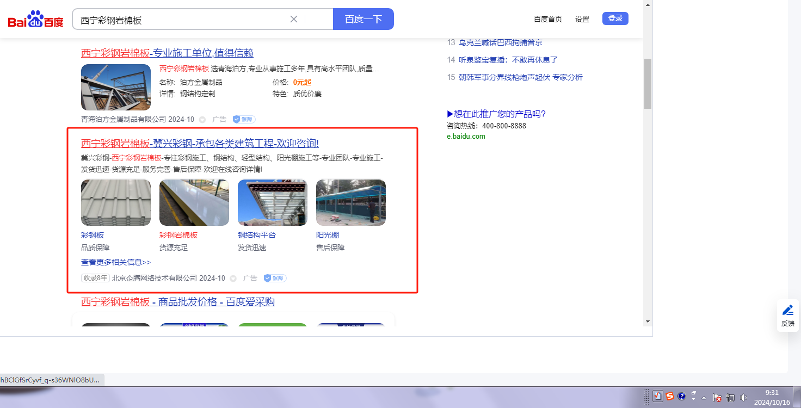Viewport: 801px width, 408px height.
Task: Open the 冀兴彩钢-承包各类建筑工程 result title
Action: [200, 144]
